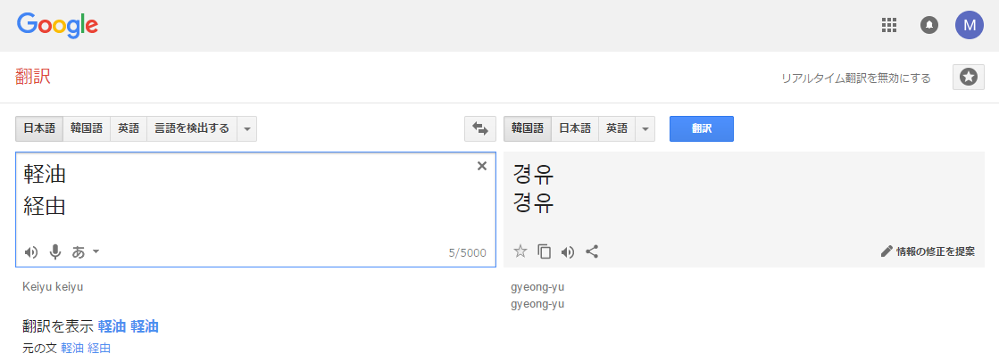Screen dimensions: 999x362
Task: Clear the source text with X
Action: (482, 166)
